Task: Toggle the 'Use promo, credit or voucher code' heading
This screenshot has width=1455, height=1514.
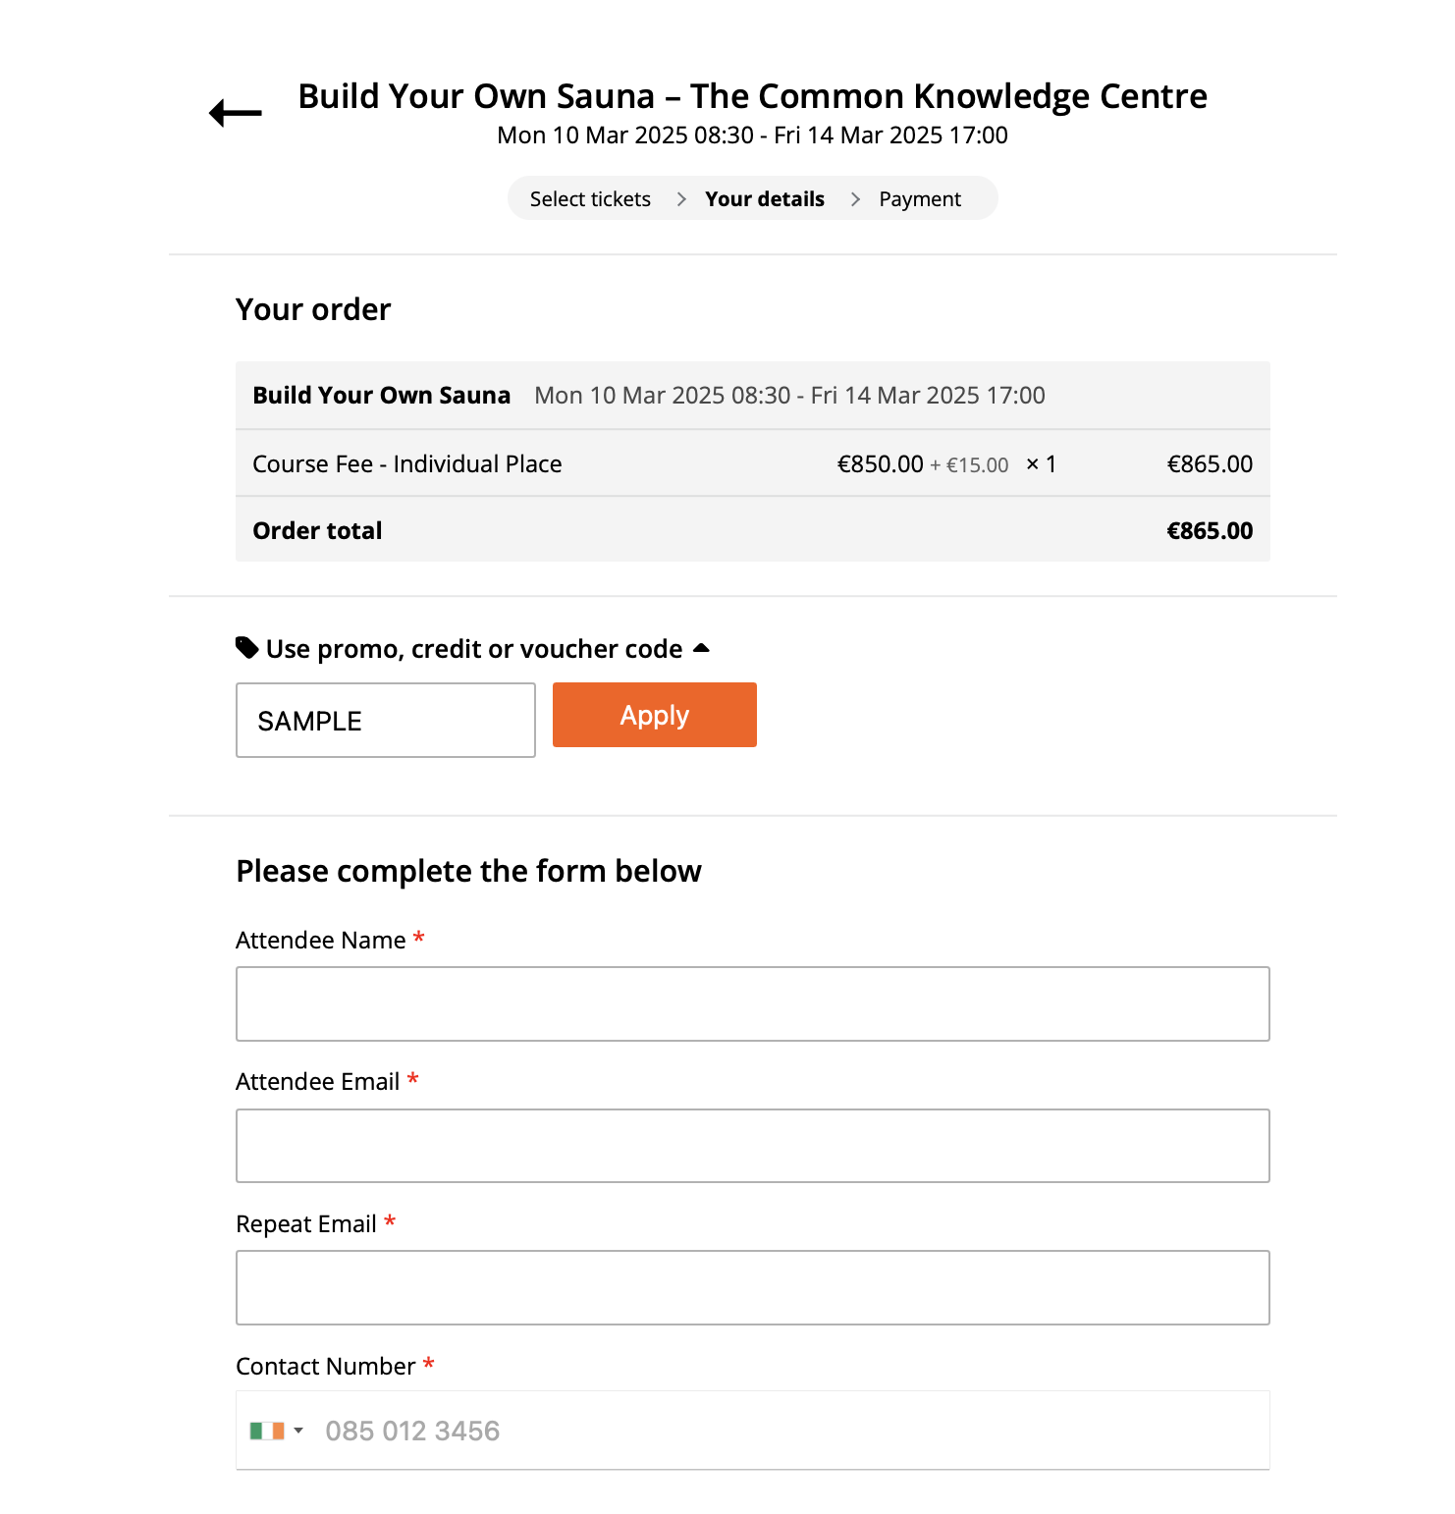Action: [x=474, y=649]
